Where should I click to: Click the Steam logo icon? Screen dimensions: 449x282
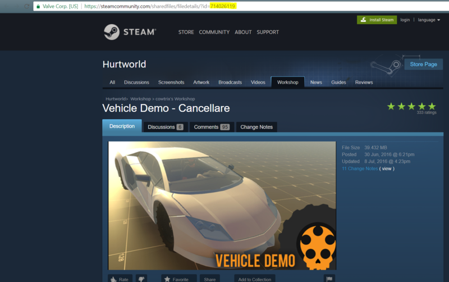(x=112, y=32)
